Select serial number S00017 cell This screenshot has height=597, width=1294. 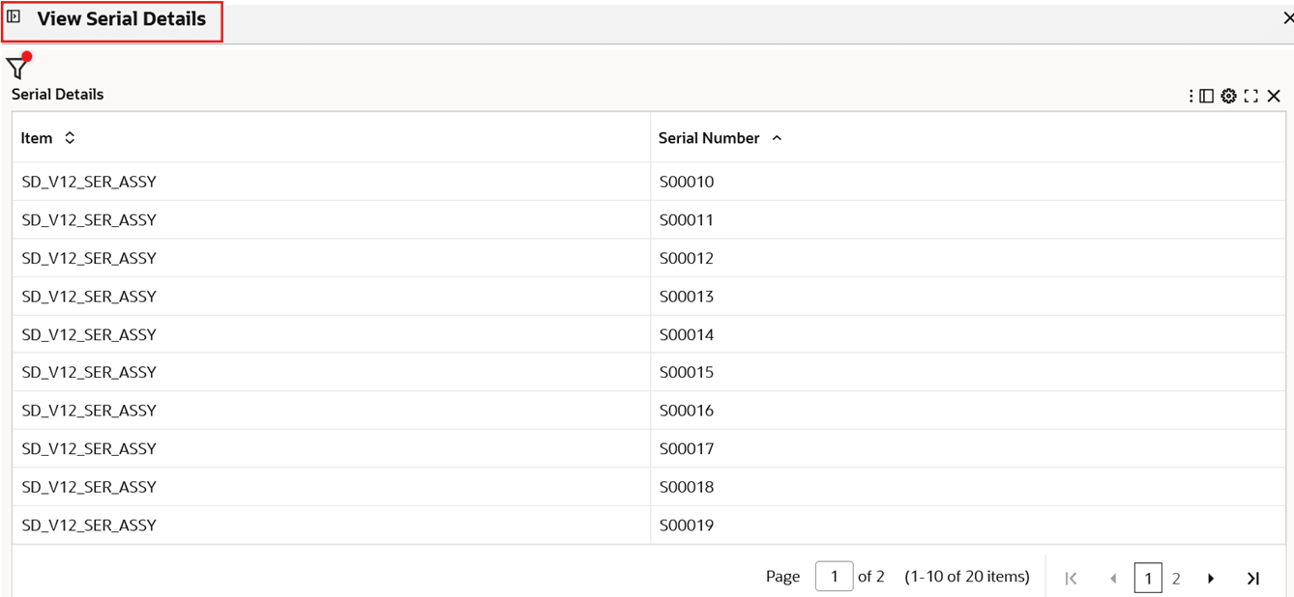[x=968, y=448]
